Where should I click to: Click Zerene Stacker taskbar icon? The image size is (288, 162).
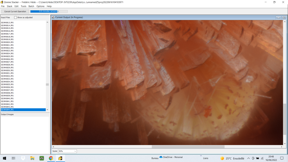[60, 158]
